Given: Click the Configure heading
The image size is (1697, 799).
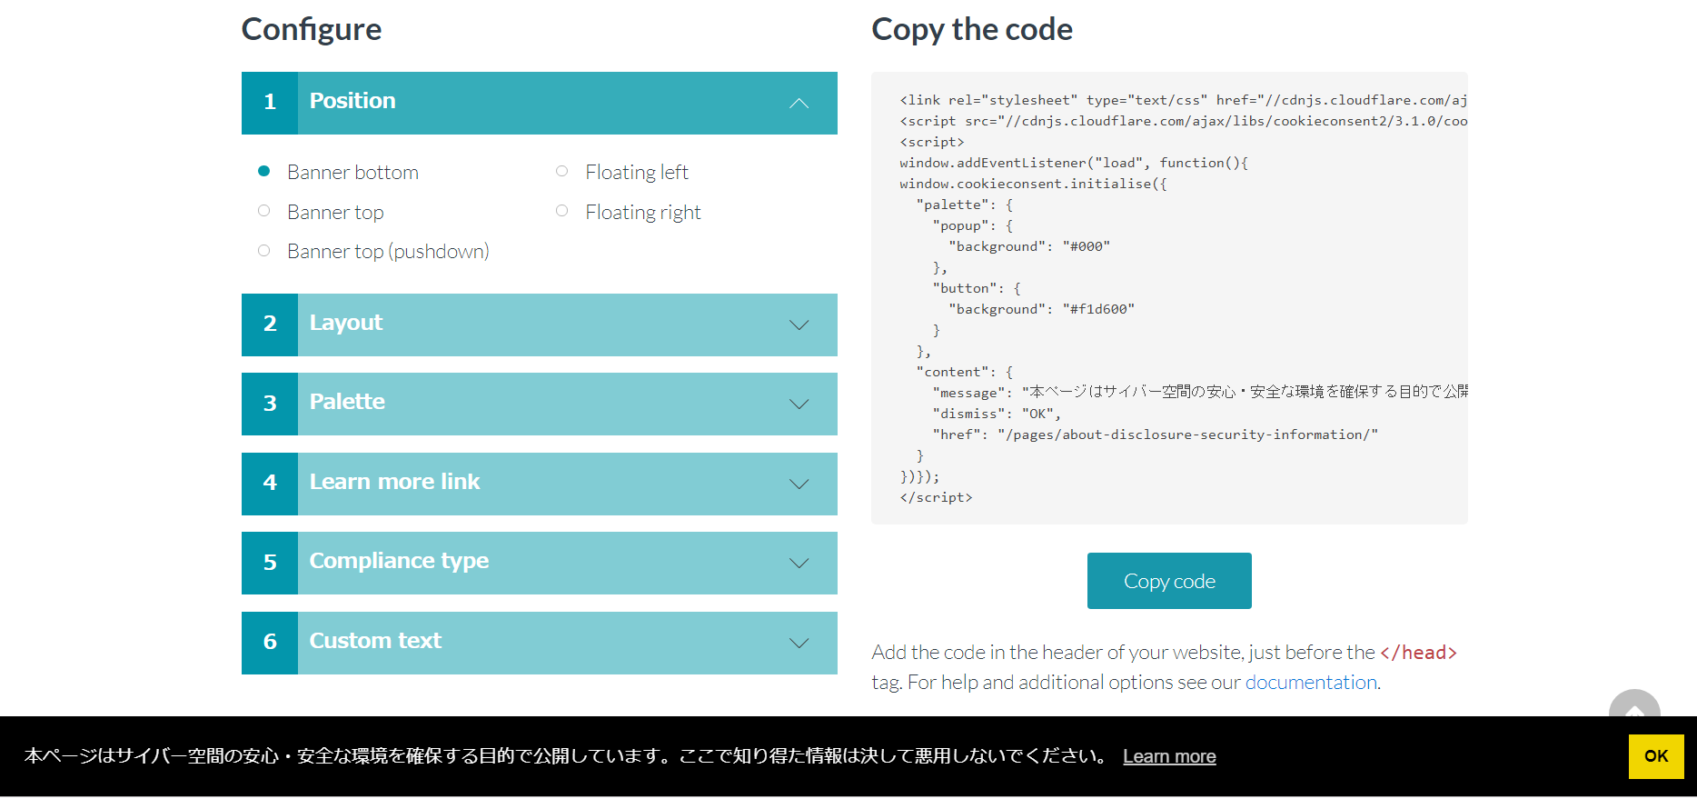Looking at the screenshot, I should click(x=312, y=29).
